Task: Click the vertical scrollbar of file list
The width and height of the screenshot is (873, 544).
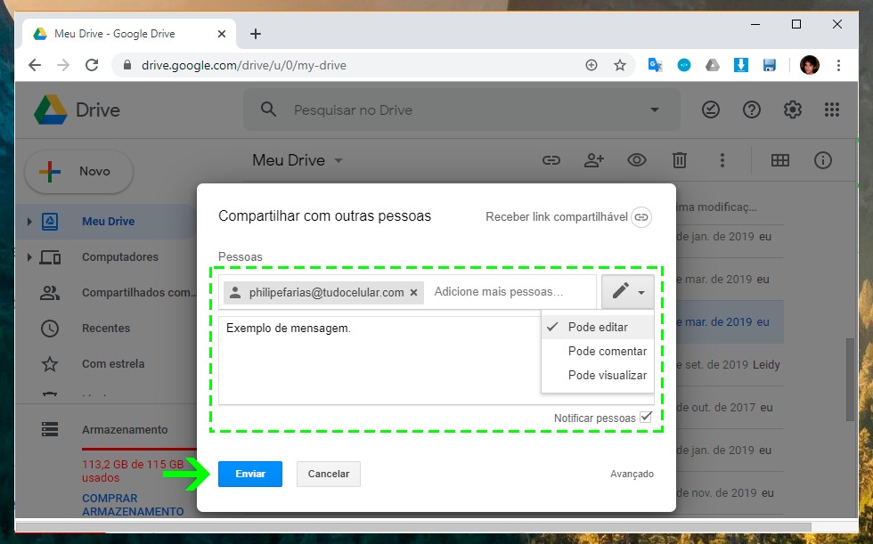Action: [850, 378]
